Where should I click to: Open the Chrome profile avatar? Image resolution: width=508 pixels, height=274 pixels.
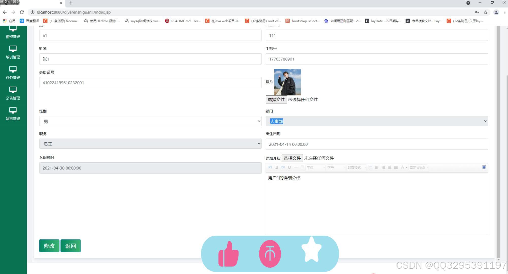496,12
